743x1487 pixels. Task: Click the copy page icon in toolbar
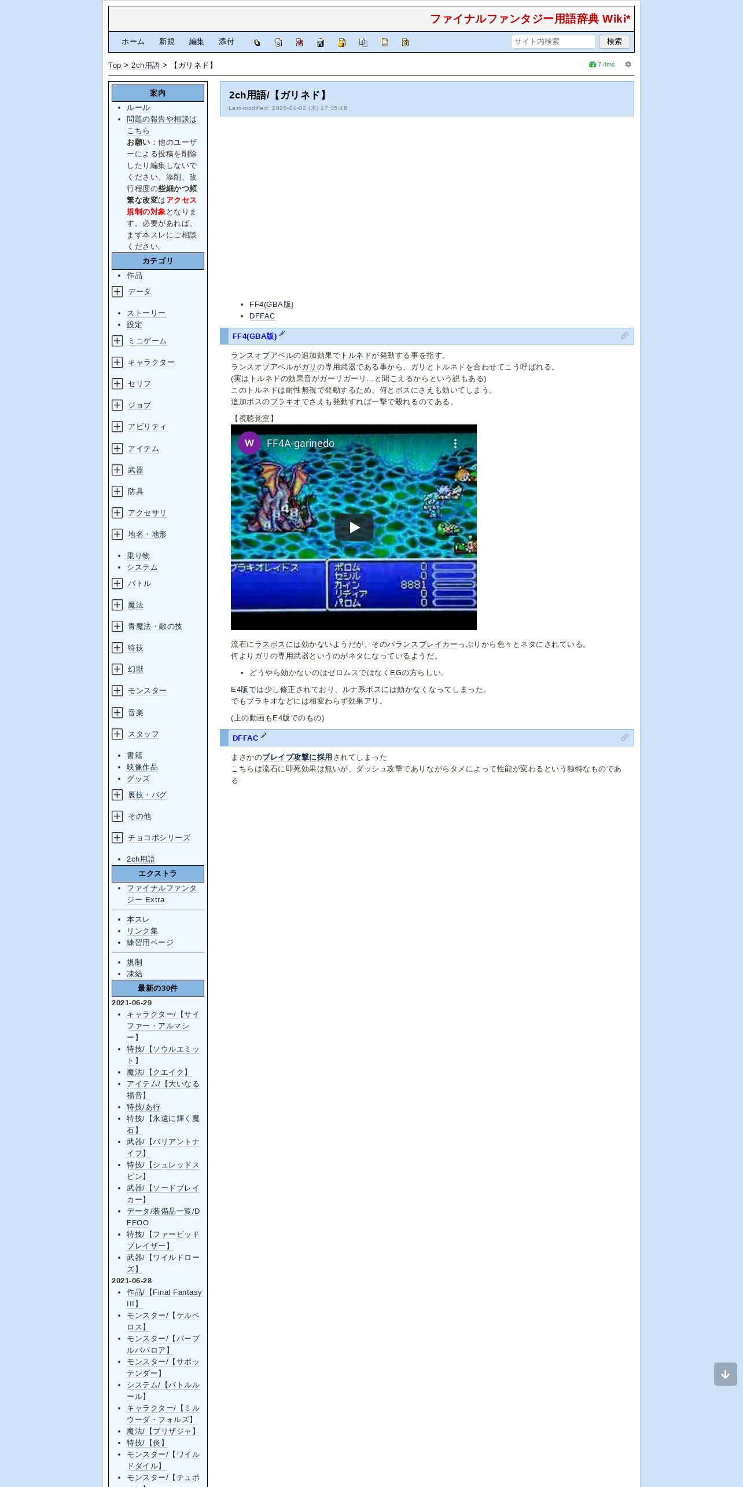point(257,42)
